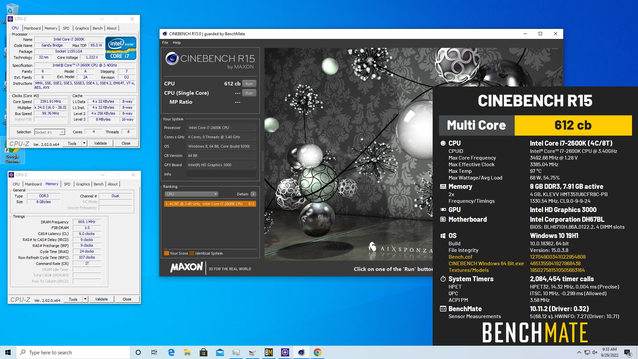Expand the Socket #1 selection dropdown

coord(62,132)
